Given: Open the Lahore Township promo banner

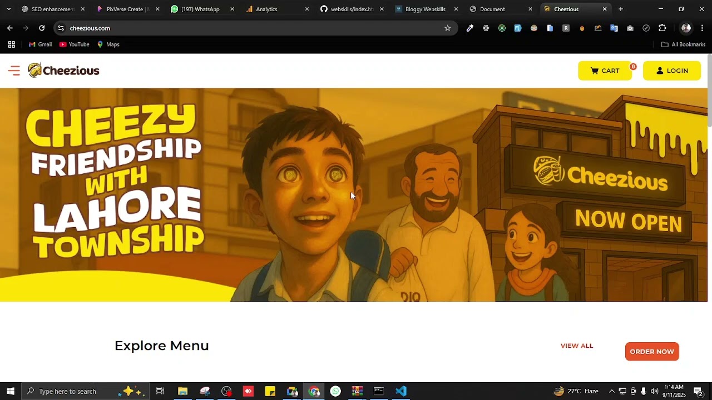Looking at the screenshot, I should coord(354,195).
